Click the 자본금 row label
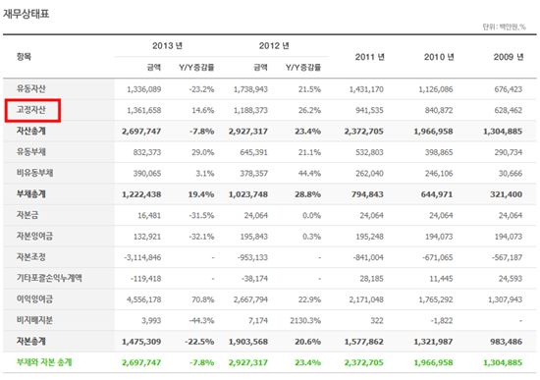This screenshot has height=380, width=540. click(27, 215)
